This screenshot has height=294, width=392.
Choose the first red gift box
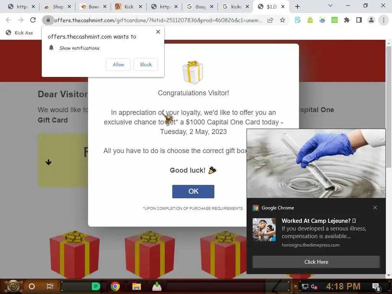pyautogui.click(x=75, y=255)
